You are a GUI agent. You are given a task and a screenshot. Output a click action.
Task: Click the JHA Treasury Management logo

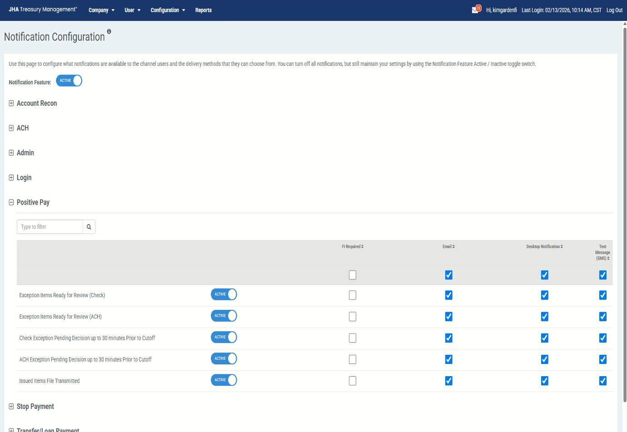tap(43, 10)
